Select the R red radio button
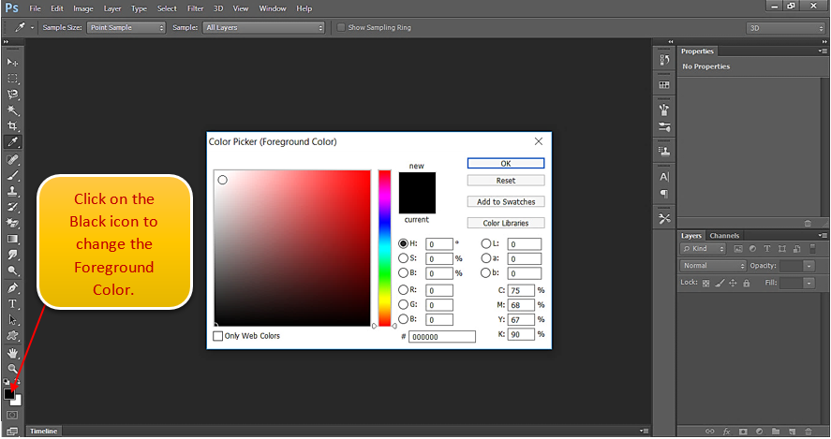Screen dimensions: 831x439 [403, 290]
